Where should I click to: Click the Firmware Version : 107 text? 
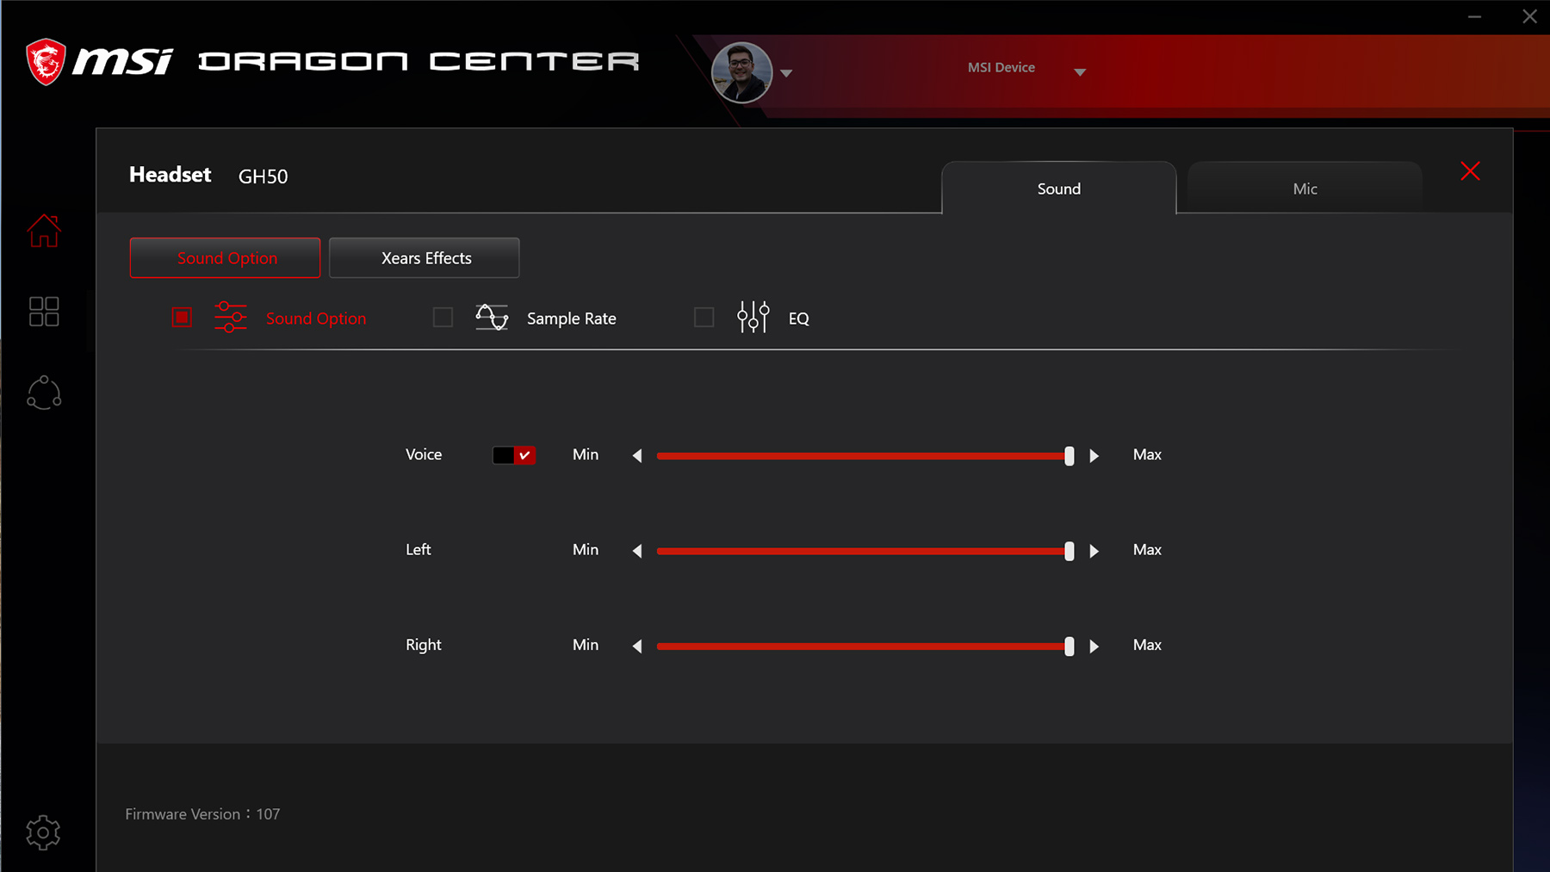[x=202, y=814]
